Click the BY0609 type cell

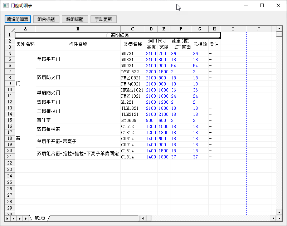133,120
